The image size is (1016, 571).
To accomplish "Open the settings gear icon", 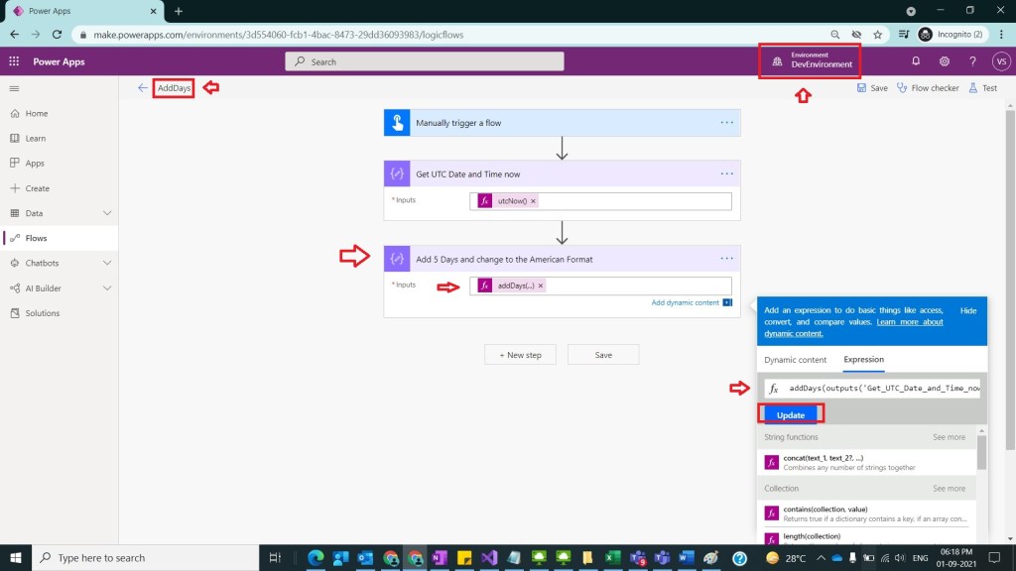I will [x=944, y=61].
